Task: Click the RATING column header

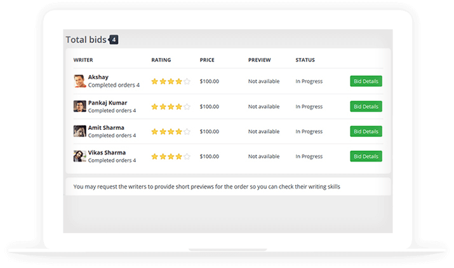Action: pyautogui.click(x=161, y=60)
